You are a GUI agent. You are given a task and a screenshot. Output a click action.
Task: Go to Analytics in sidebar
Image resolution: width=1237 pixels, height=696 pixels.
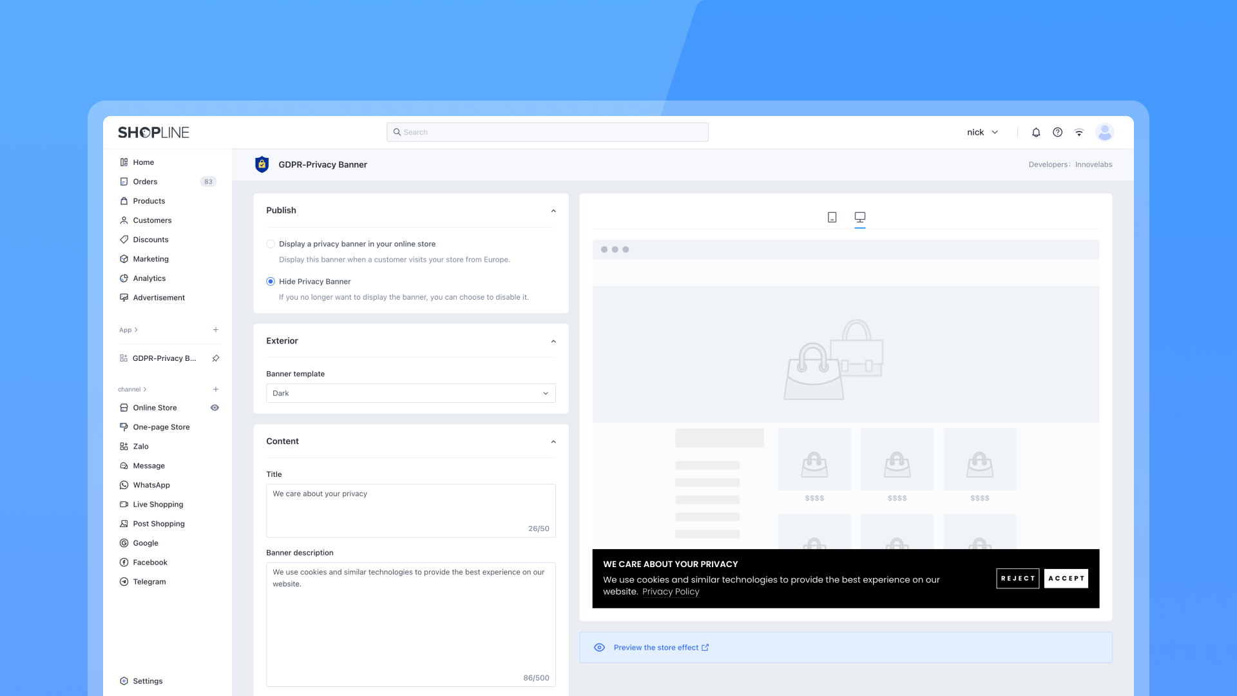click(149, 278)
